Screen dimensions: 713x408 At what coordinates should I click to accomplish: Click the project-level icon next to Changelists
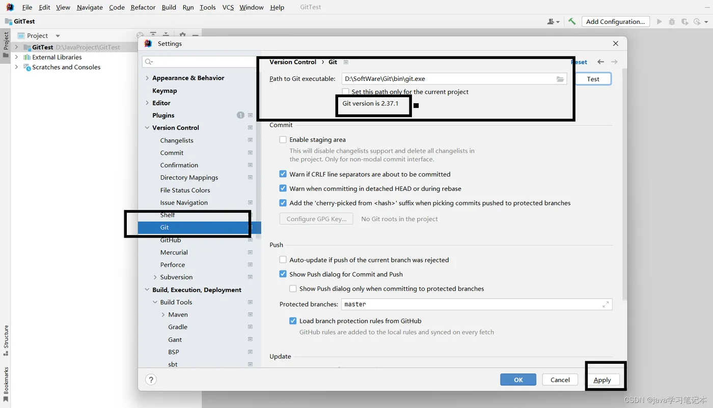pos(250,140)
